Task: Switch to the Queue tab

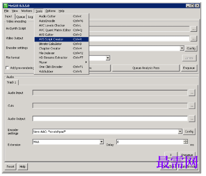Action: click(x=20, y=17)
